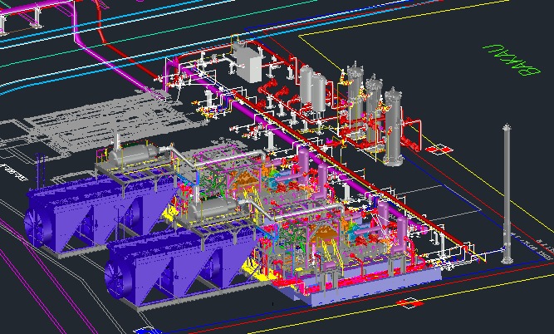Image resolution: width=554 pixels, height=334 pixels.
Task: Click the small red marker below the skid
Action: (409, 303)
